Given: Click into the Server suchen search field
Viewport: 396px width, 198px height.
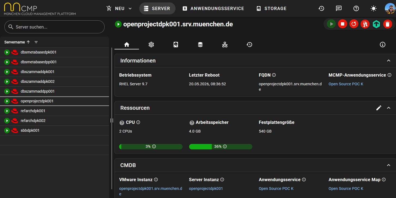Looking at the screenshot, I should [x=55, y=27].
